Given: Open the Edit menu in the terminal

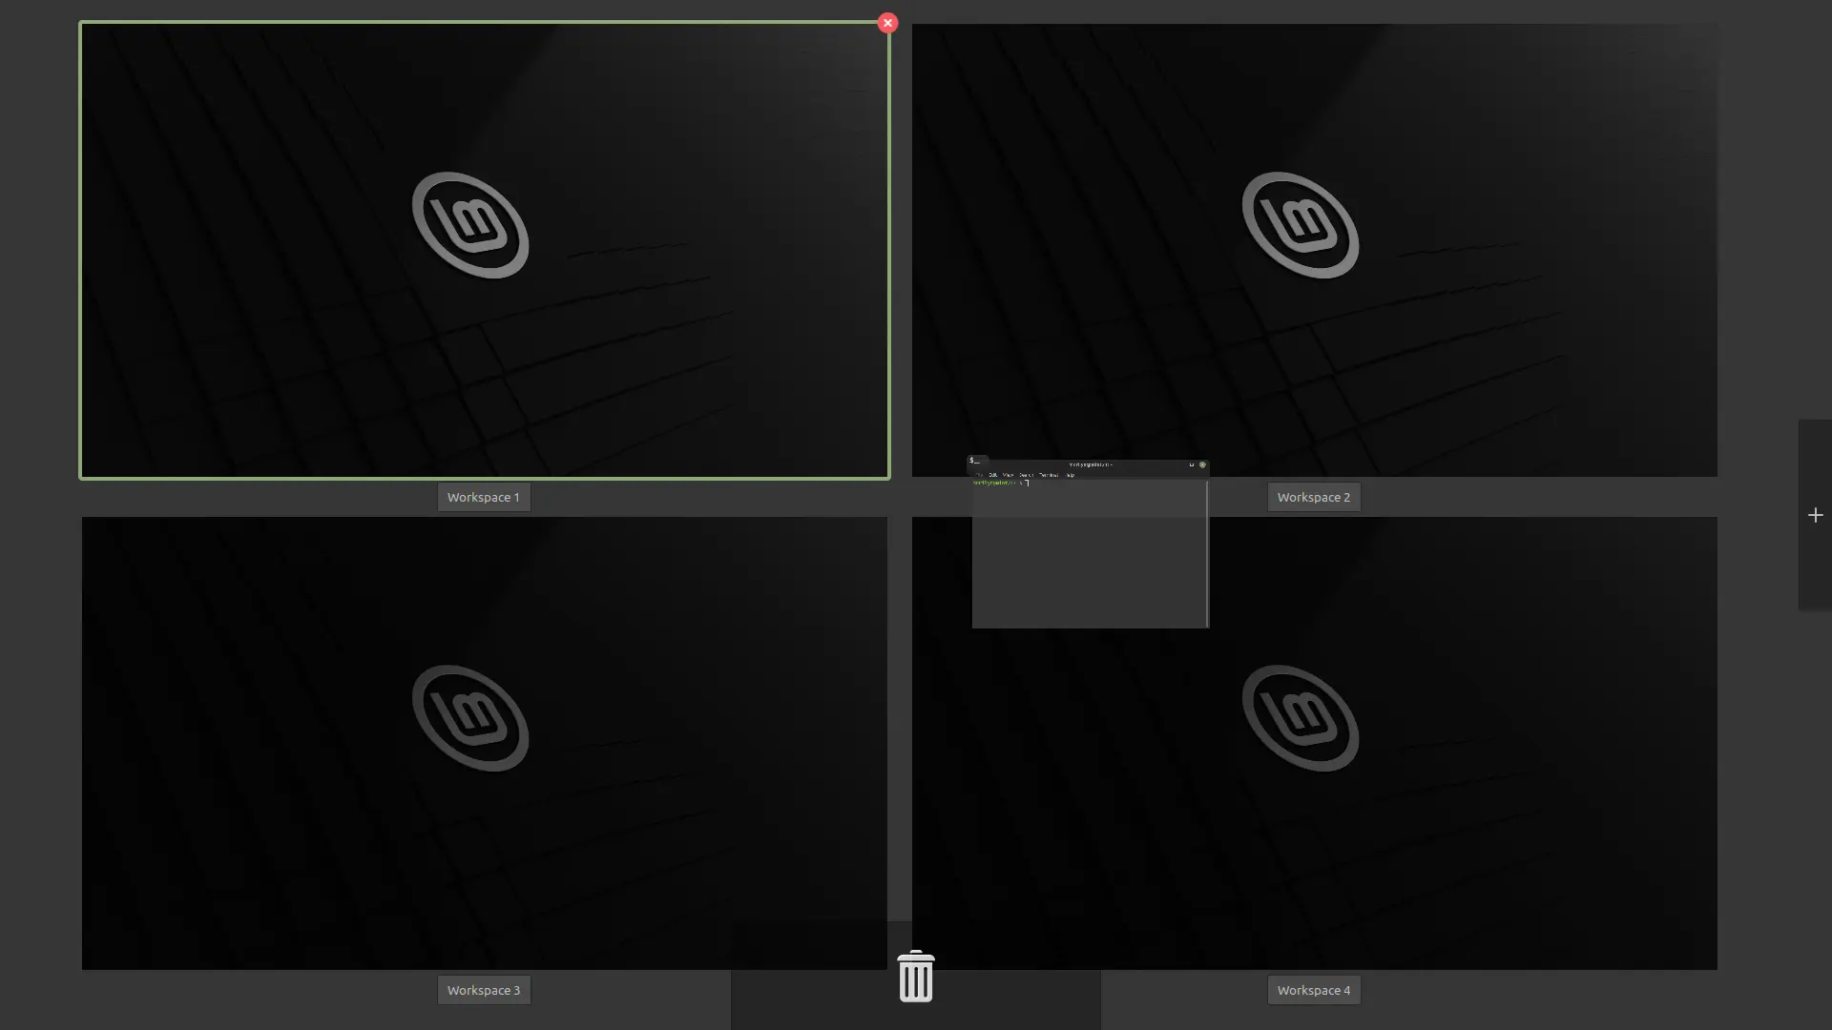Looking at the screenshot, I should [x=993, y=474].
